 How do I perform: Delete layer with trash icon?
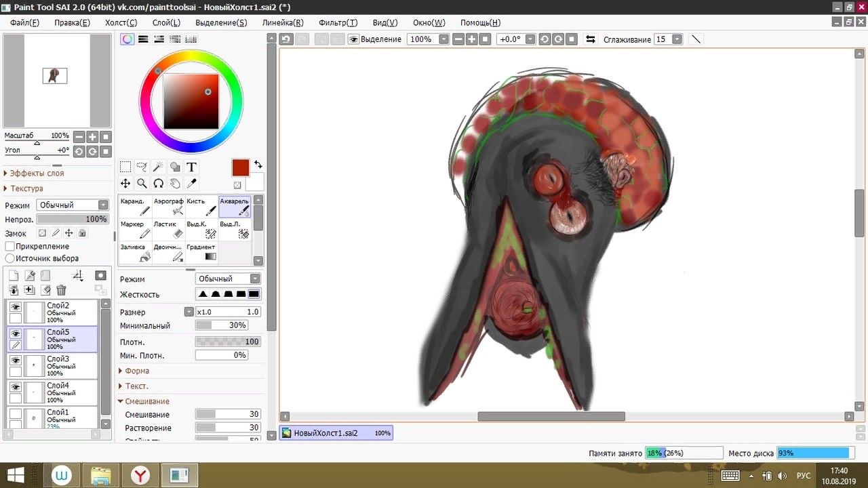tap(61, 290)
